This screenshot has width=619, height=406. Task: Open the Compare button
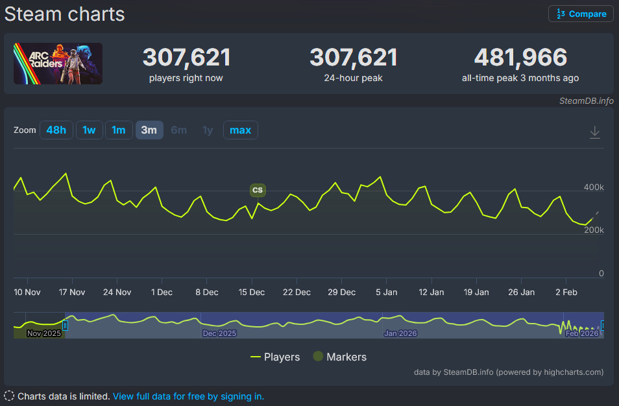click(x=581, y=14)
